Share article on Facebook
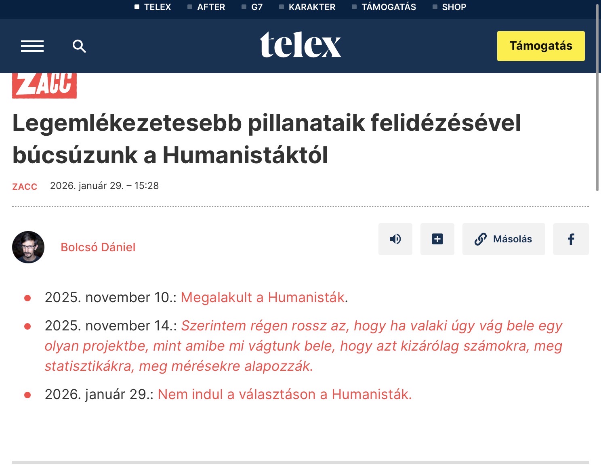 click(571, 239)
